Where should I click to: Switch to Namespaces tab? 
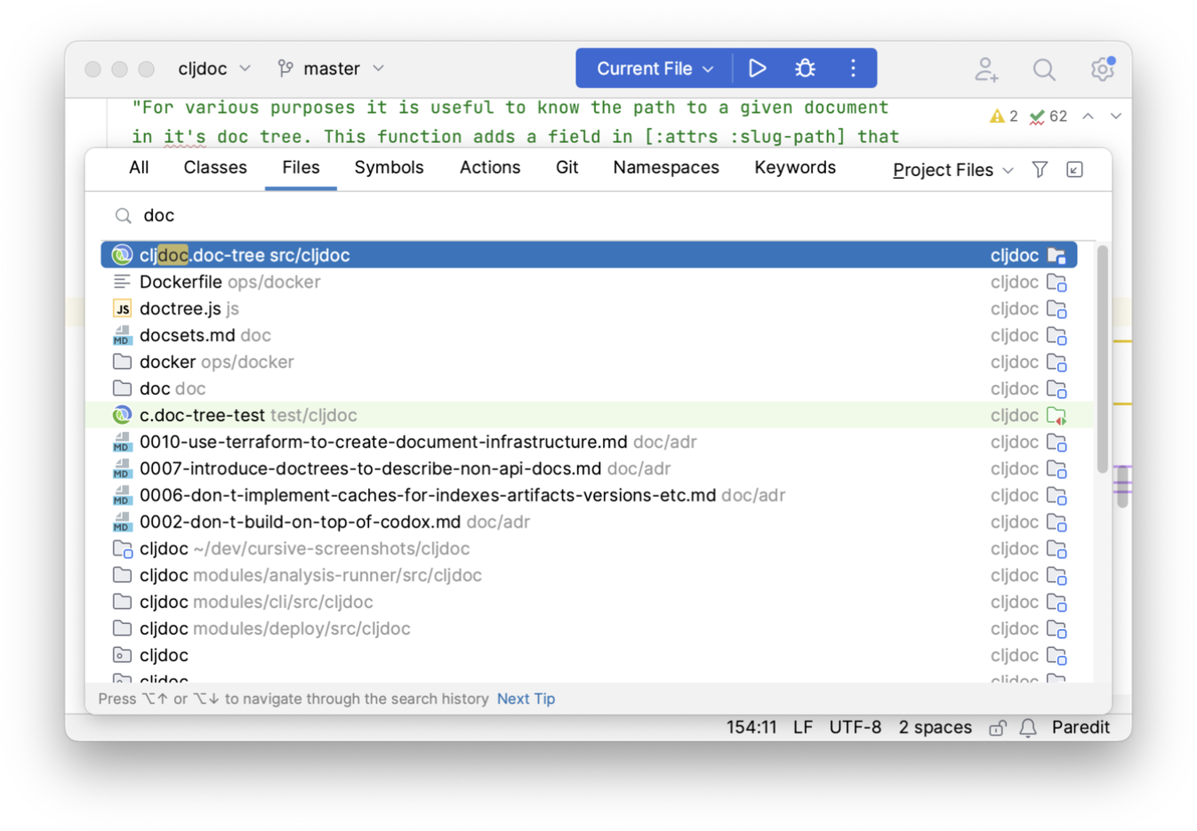click(666, 168)
